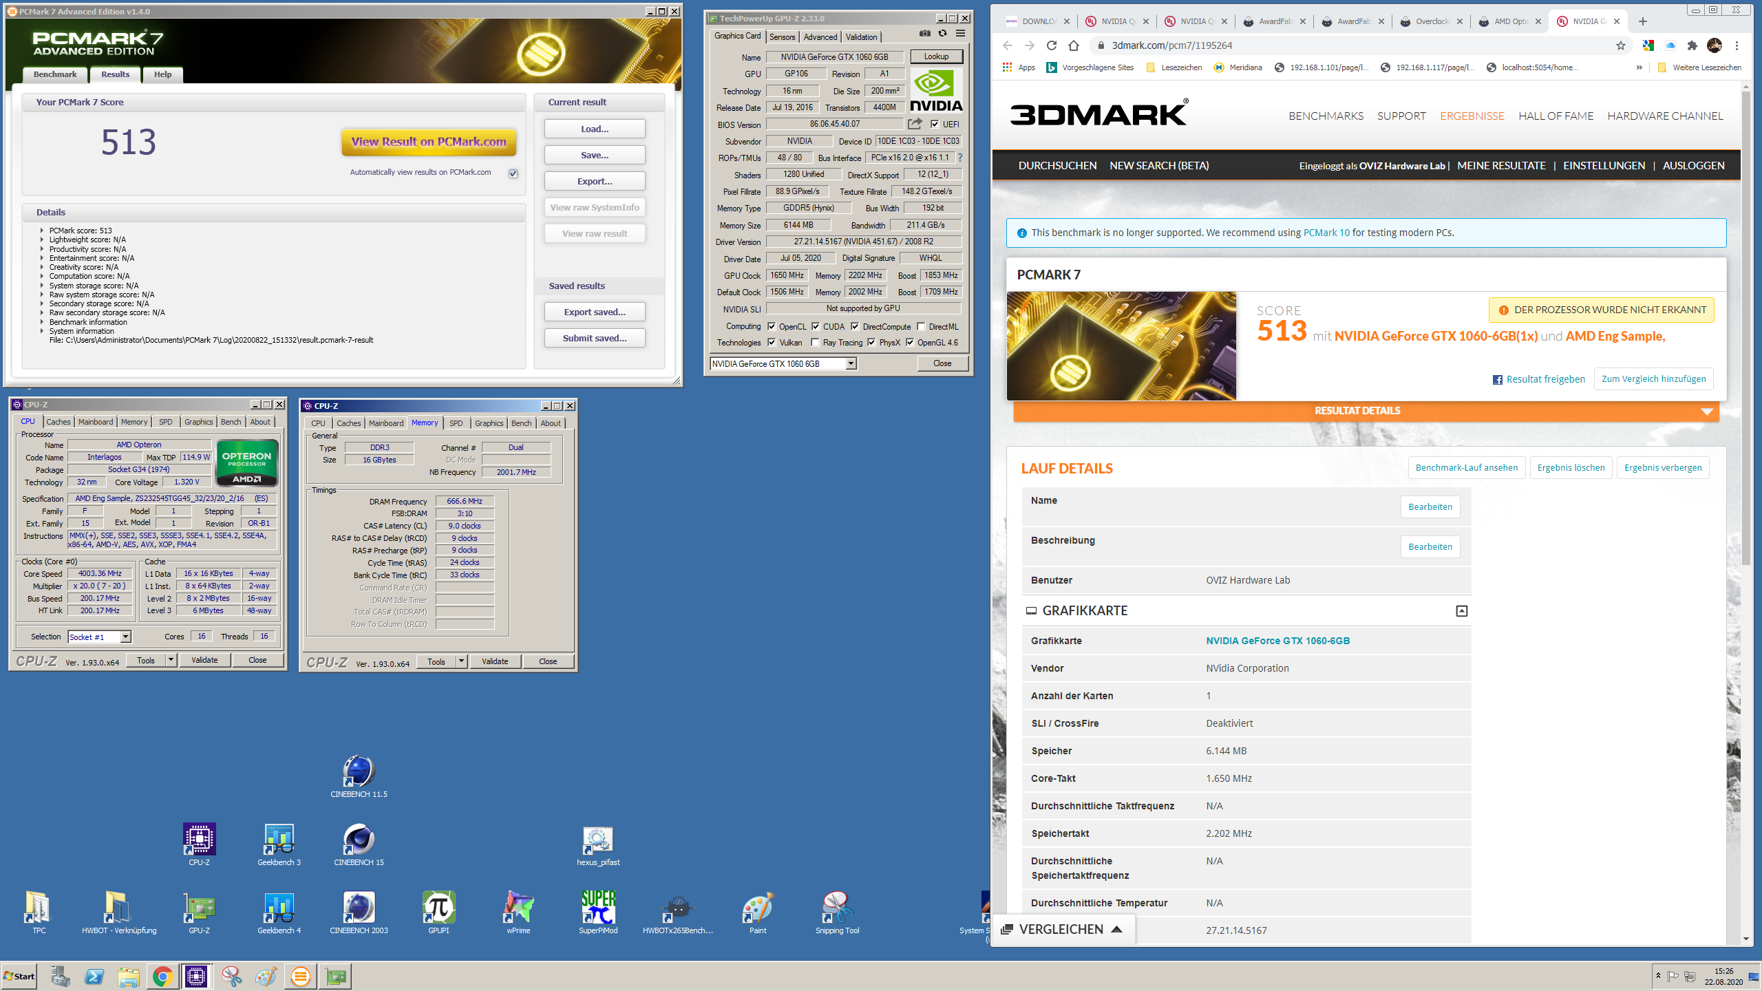Open the GPU-Z desktop shortcut

click(x=199, y=912)
